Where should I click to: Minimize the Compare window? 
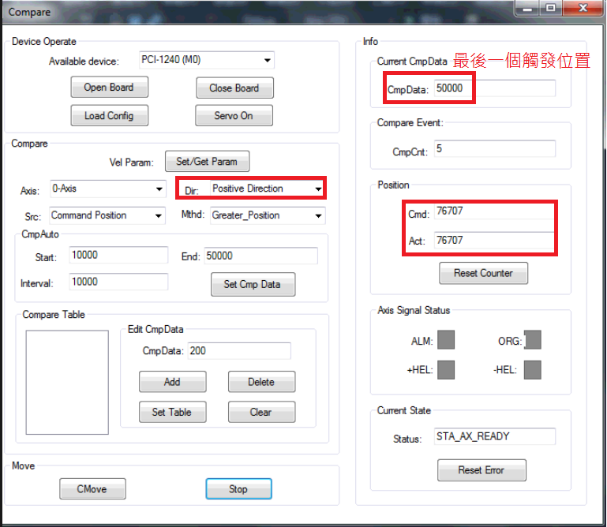click(527, 8)
